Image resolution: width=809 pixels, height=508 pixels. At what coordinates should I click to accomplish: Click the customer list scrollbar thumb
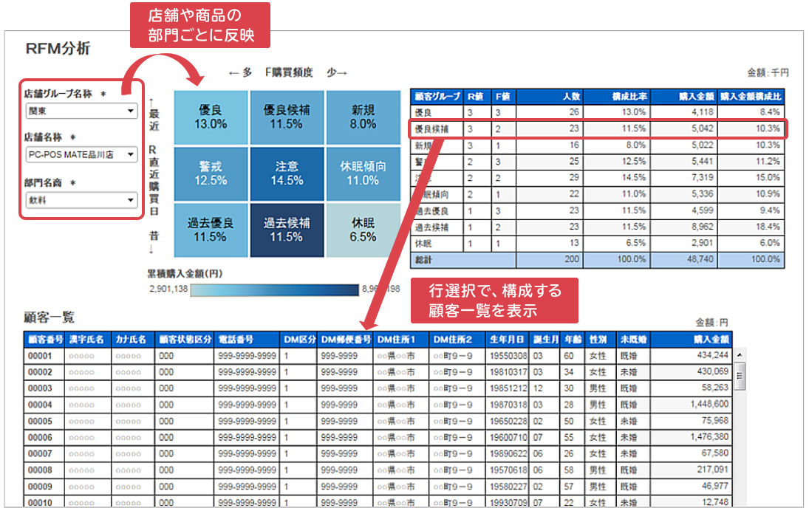(740, 375)
